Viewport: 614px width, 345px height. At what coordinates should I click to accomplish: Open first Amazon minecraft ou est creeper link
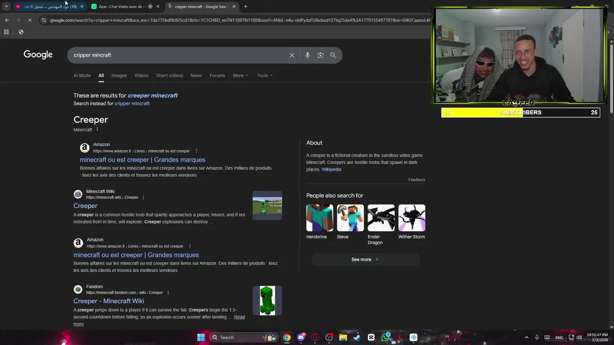pyautogui.click(x=142, y=160)
